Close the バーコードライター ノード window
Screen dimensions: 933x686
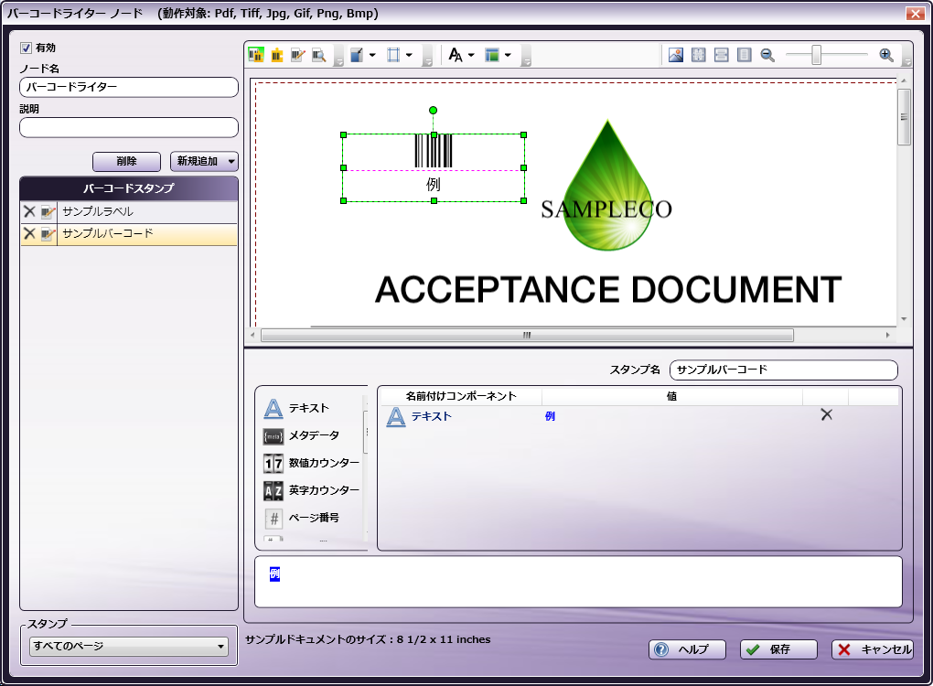[x=915, y=13]
